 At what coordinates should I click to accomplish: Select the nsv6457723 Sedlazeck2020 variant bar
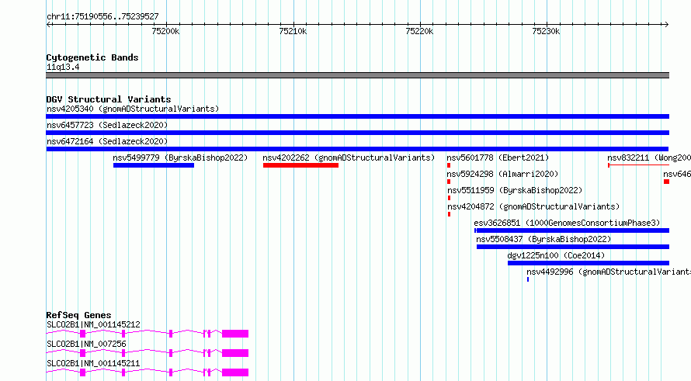coord(357,133)
